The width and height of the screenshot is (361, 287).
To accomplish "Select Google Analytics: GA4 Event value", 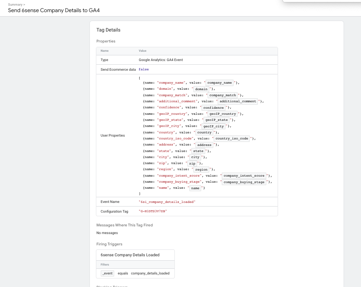I will tap(161, 60).
